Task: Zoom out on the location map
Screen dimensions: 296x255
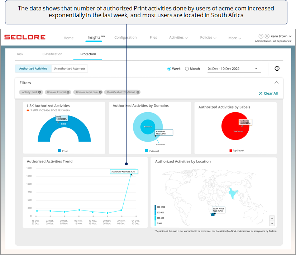Action: click(272, 223)
